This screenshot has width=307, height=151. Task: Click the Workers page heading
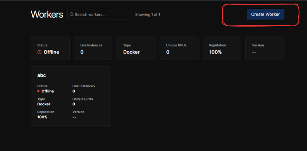tap(47, 14)
